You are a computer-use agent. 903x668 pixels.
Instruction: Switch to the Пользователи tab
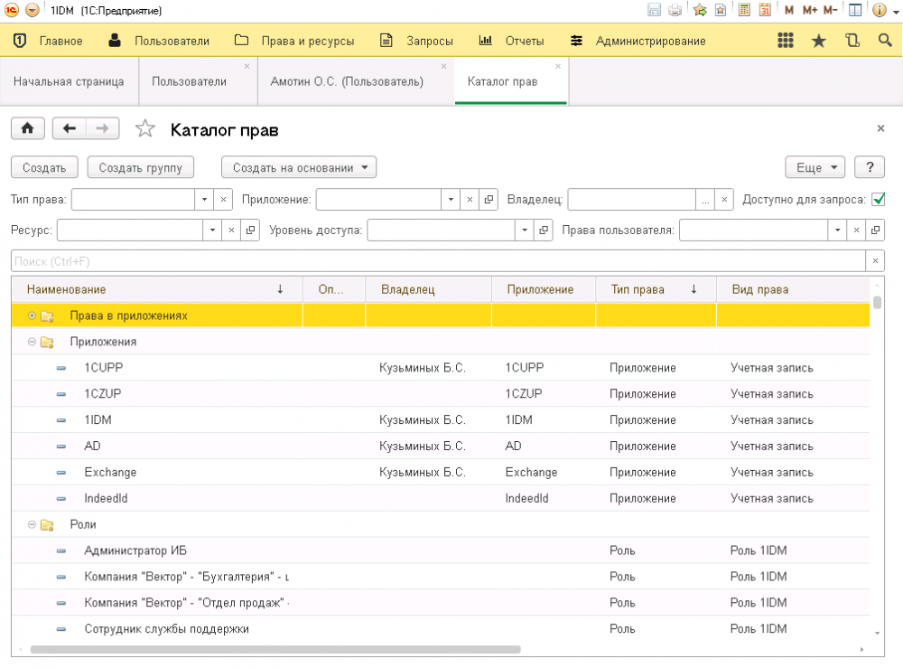[x=189, y=81]
